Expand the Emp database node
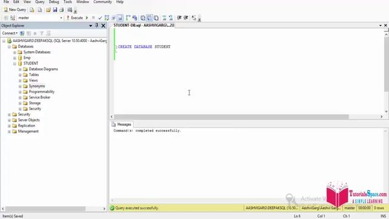389x219 pixels. (x=15, y=58)
